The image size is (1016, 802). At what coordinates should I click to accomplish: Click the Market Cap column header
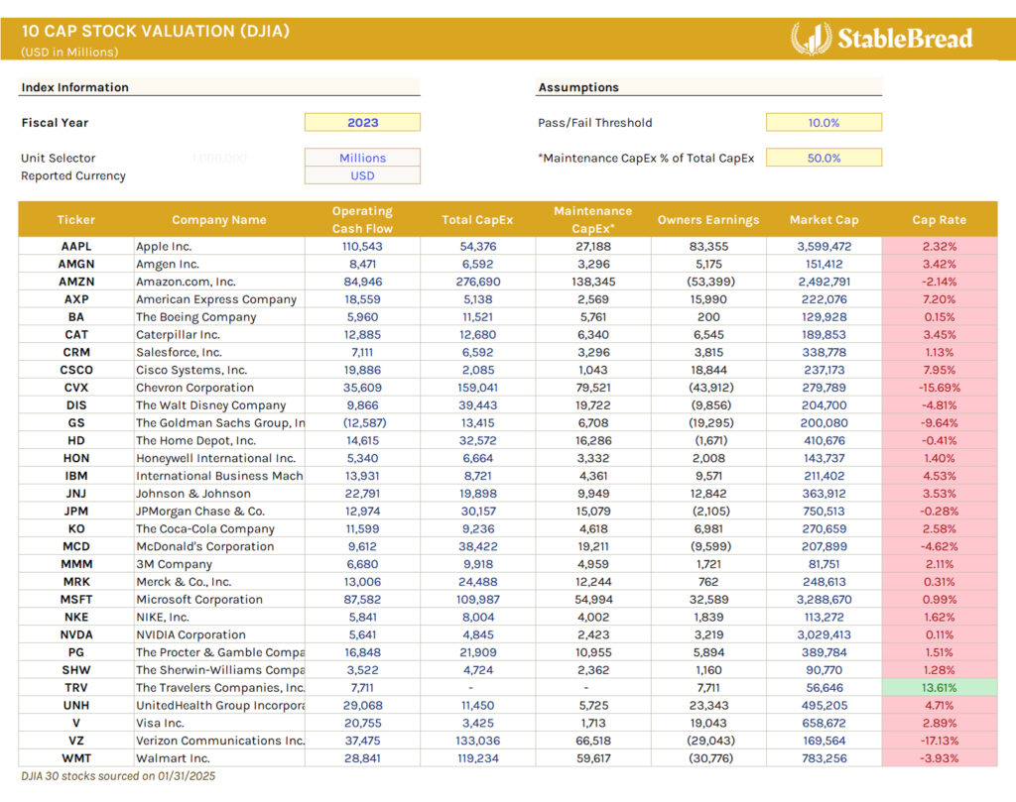click(824, 219)
